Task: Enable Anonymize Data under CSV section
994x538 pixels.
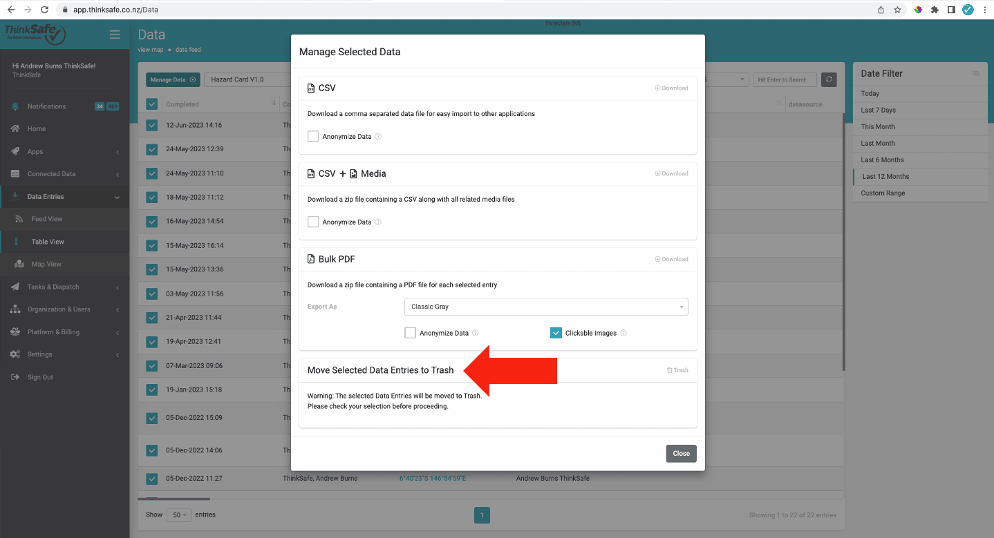Action: (313, 137)
